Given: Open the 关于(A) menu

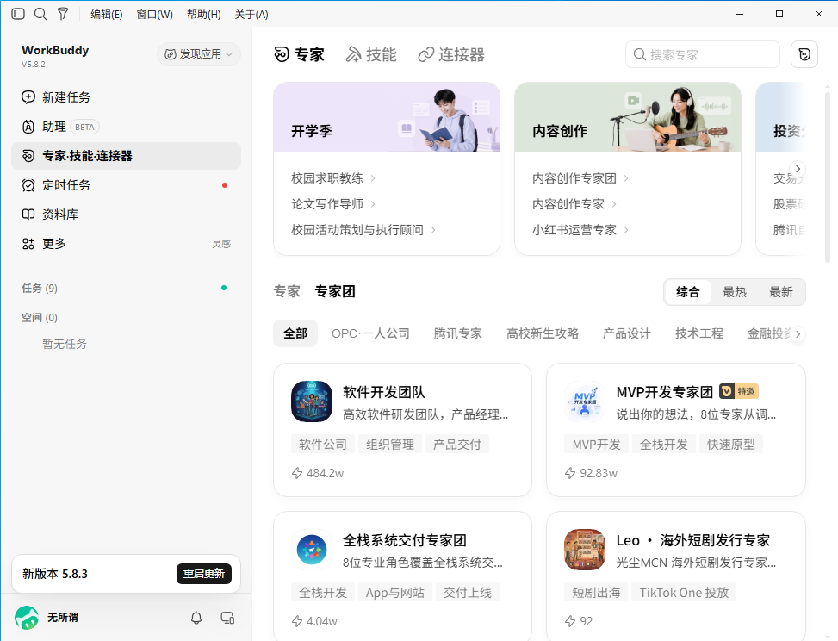Looking at the screenshot, I should (251, 15).
